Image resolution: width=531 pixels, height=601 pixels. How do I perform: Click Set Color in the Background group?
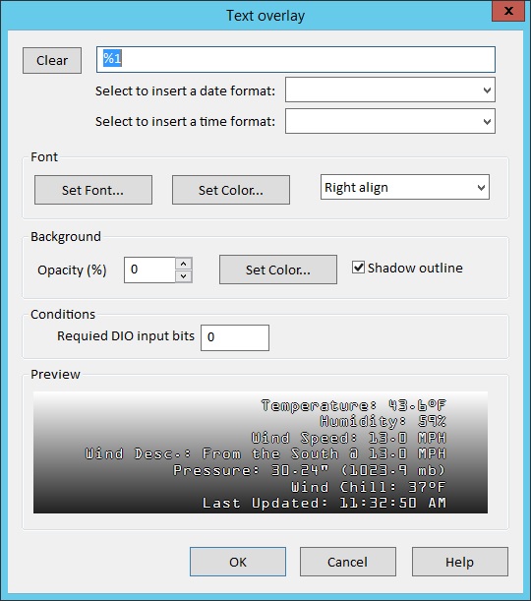278,270
